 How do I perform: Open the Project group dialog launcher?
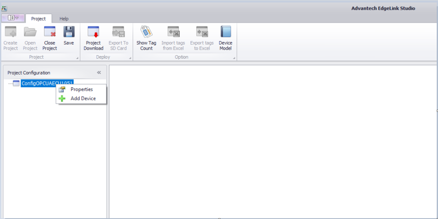77,58
